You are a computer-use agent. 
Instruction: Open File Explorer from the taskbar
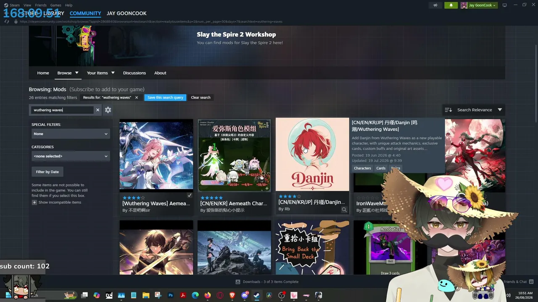(146, 295)
